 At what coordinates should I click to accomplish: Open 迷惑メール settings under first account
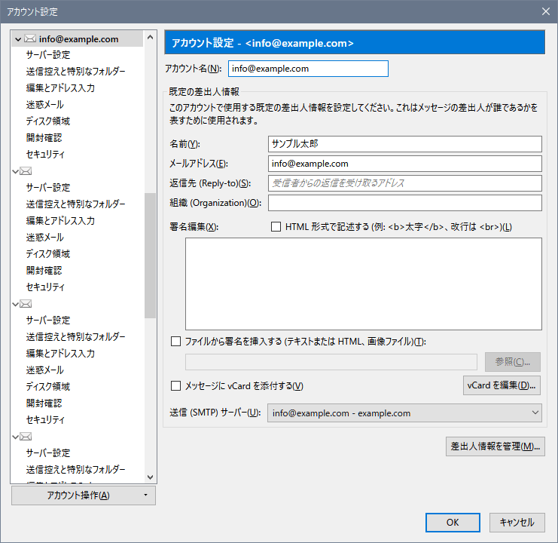(44, 105)
